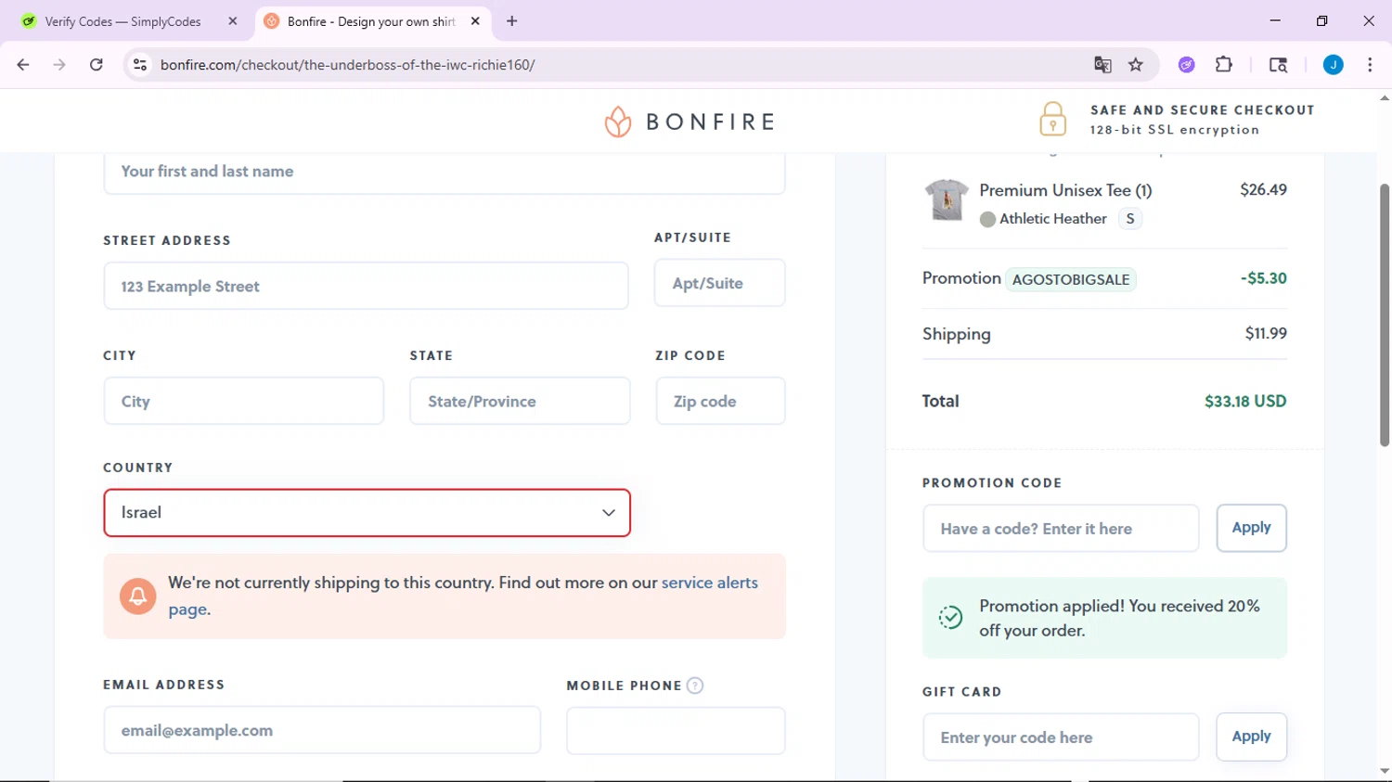Screen dimensions: 1392x782
Task: Click the Zip code input field
Action: pyautogui.click(x=720, y=401)
